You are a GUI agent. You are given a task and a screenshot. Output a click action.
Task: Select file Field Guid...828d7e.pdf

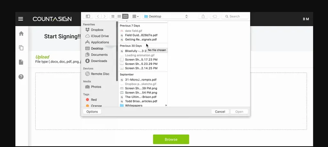tap(141, 35)
